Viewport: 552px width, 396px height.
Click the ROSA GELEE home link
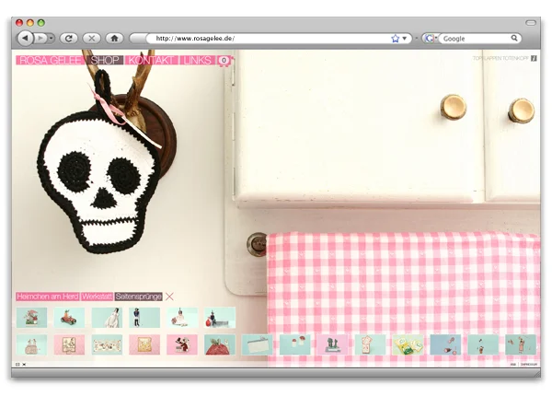[52, 61]
